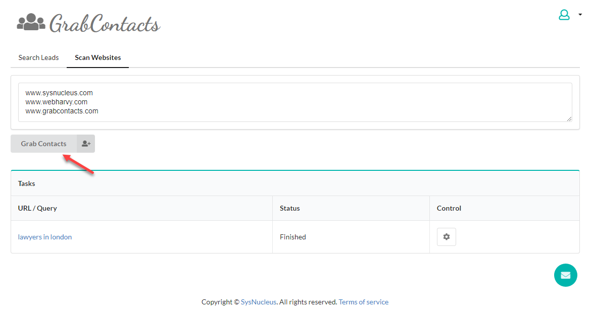Viewport: 591px width, 316px height.
Task: Click the GrabContacts logo text
Action: point(105,24)
